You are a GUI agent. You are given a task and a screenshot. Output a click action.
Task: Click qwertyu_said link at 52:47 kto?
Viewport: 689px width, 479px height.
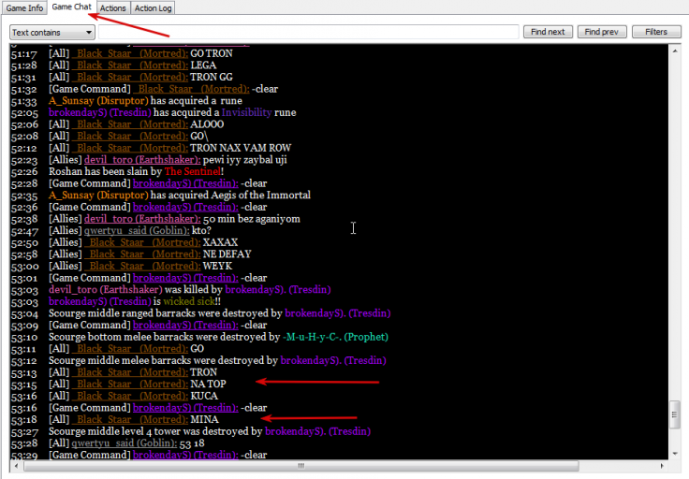point(137,230)
